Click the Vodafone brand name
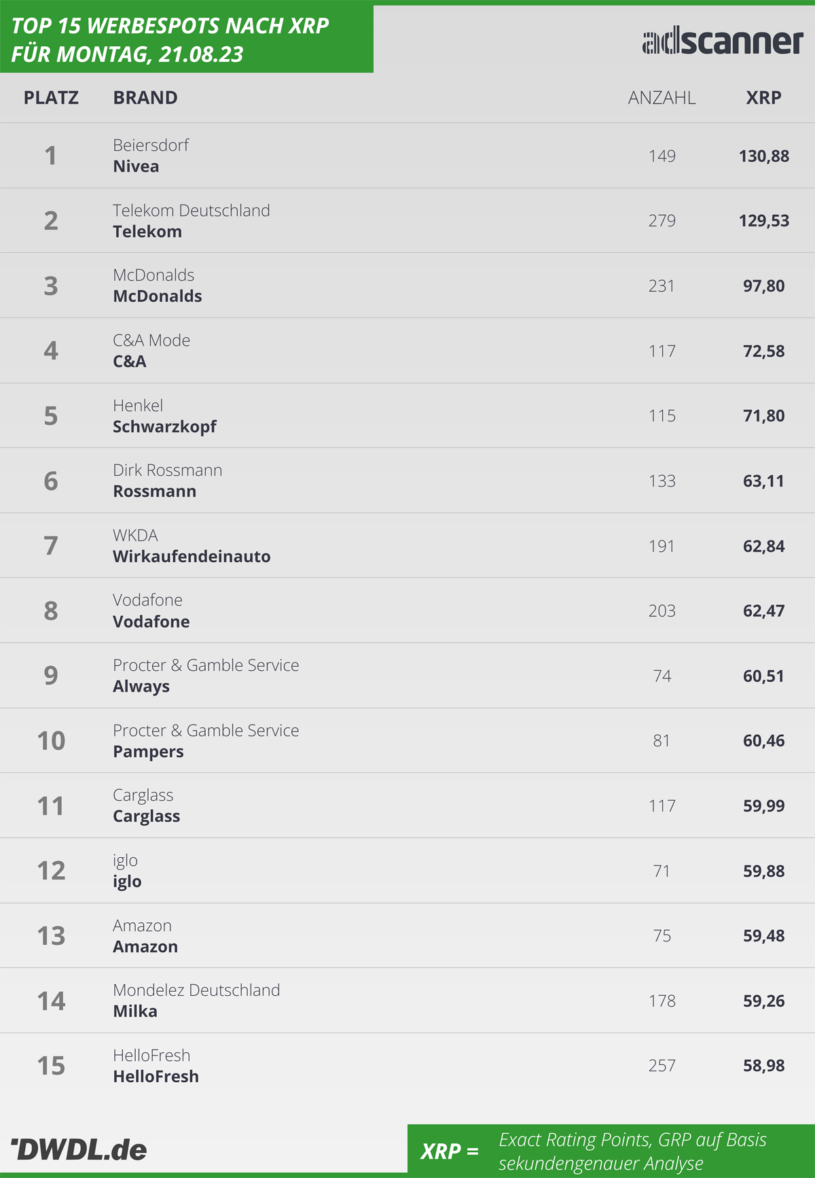This screenshot has width=815, height=1178. [x=151, y=622]
